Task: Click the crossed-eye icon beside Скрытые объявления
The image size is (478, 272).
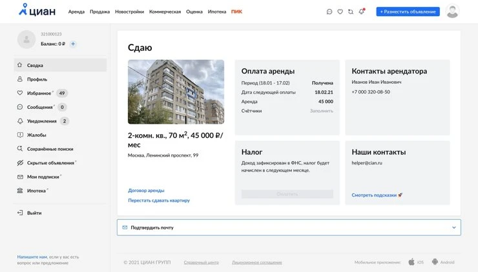Action: 20,163
